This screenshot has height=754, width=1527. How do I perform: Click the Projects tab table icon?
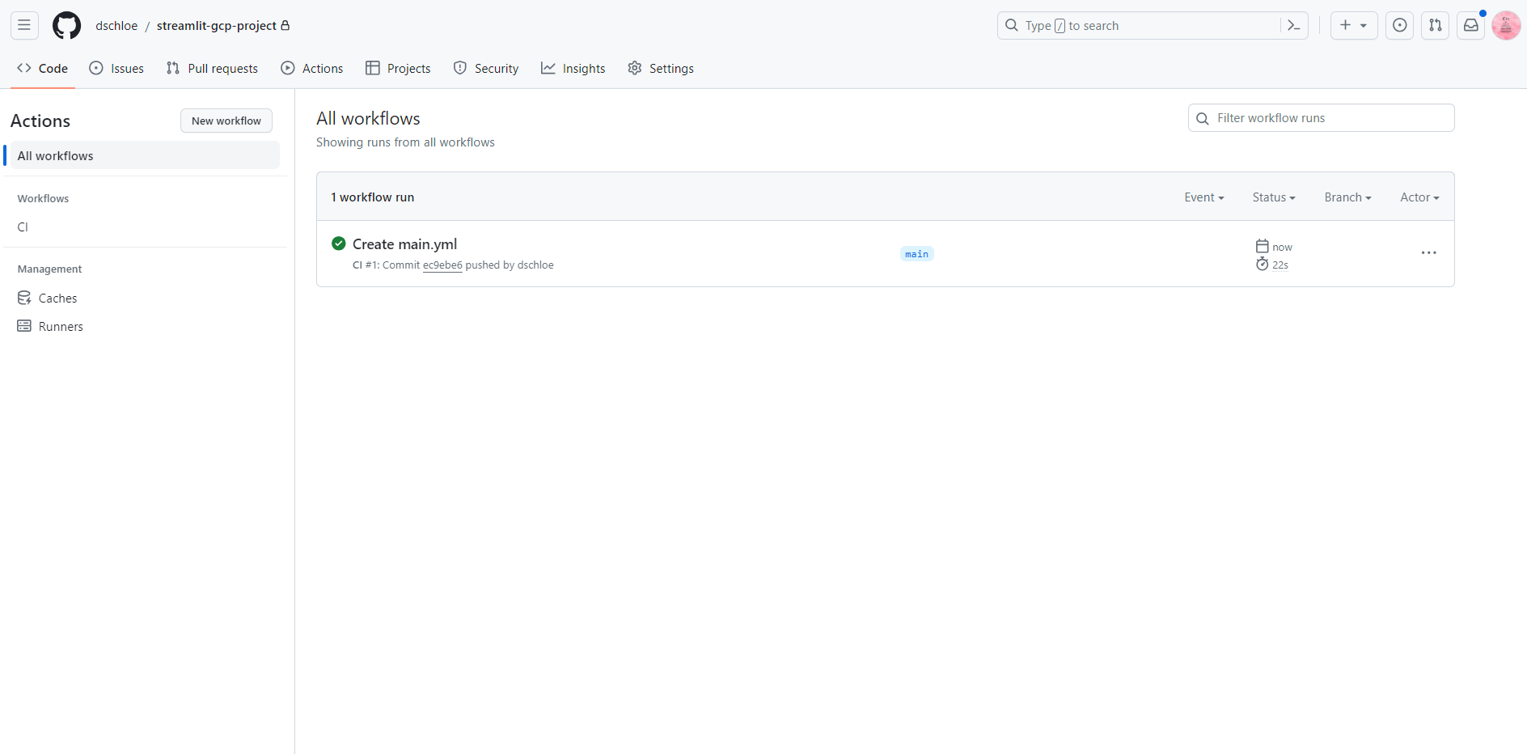[x=373, y=68]
